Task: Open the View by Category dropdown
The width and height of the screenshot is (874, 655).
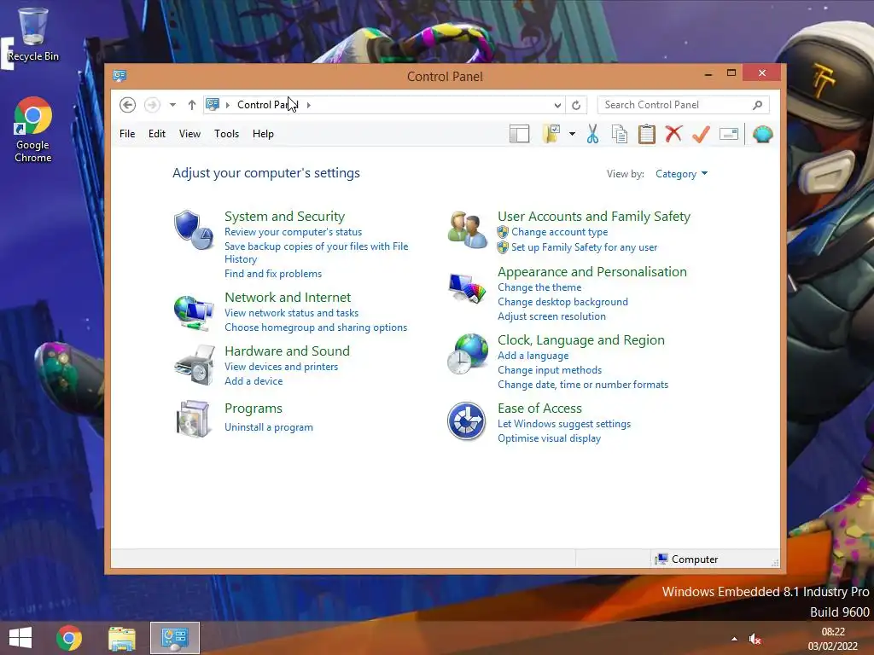Action: tap(681, 174)
